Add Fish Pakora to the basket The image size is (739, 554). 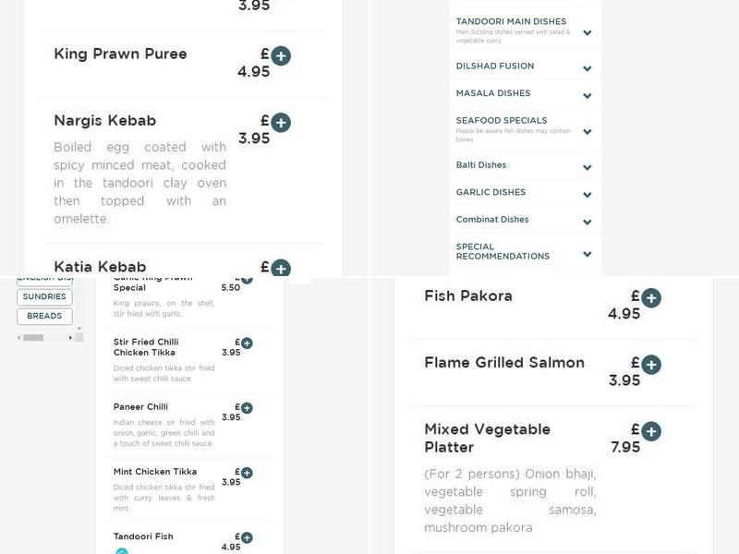pos(652,295)
